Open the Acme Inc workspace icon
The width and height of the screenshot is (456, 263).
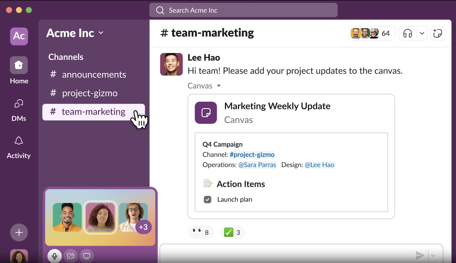pyautogui.click(x=19, y=36)
